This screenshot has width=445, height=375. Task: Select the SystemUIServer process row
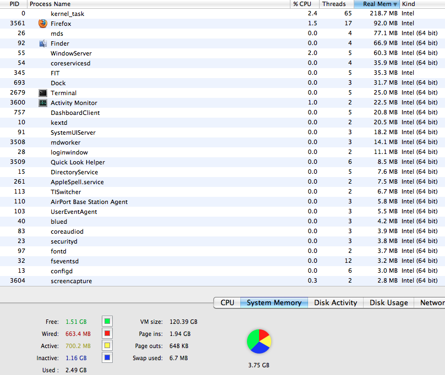(x=222, y=133)
